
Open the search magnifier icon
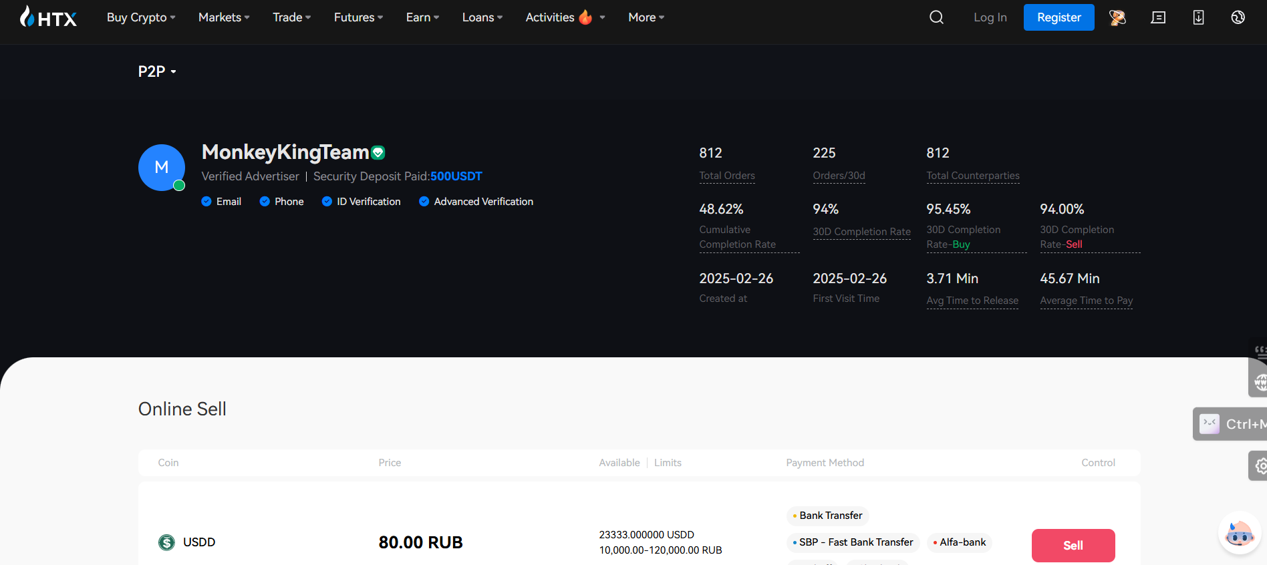[936, 17]
